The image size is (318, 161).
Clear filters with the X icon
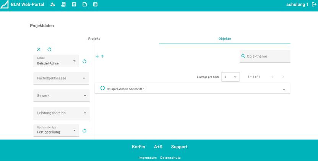click(39, 50)
